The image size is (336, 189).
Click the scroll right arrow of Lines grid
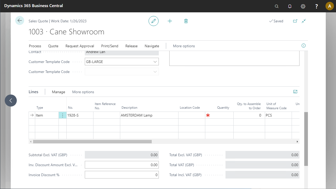pos(297,141)
